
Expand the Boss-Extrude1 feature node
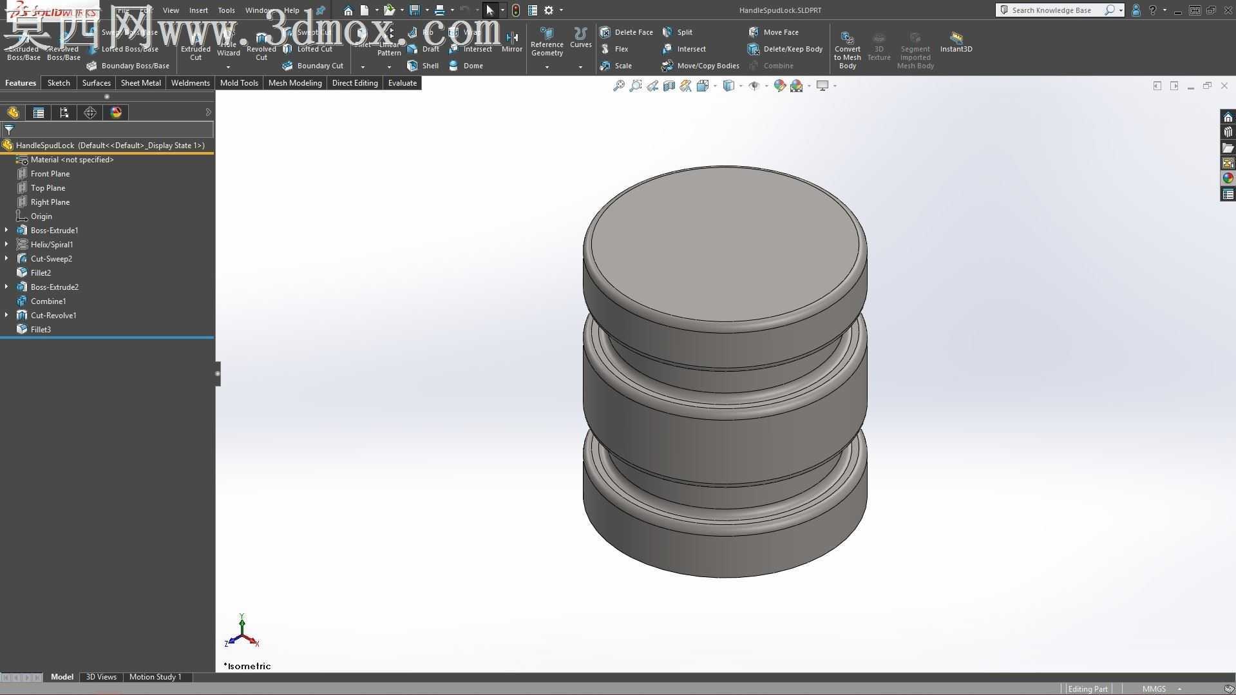pos(6,230)
